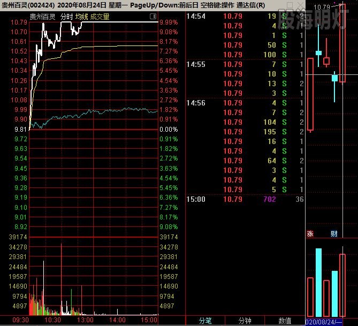
Task: Click the stock name 贵州百灵 above the chart
Action: (42, 17)
